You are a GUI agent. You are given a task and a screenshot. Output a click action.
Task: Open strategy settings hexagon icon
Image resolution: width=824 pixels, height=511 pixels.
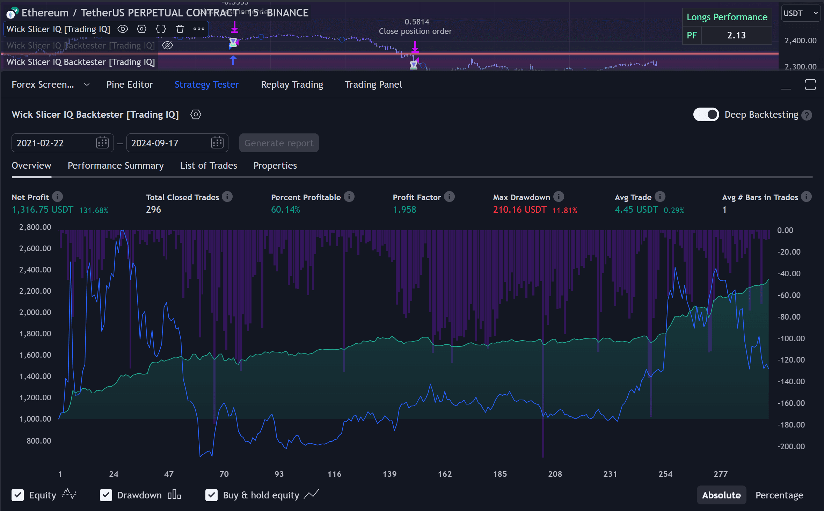tap(196, 115)
